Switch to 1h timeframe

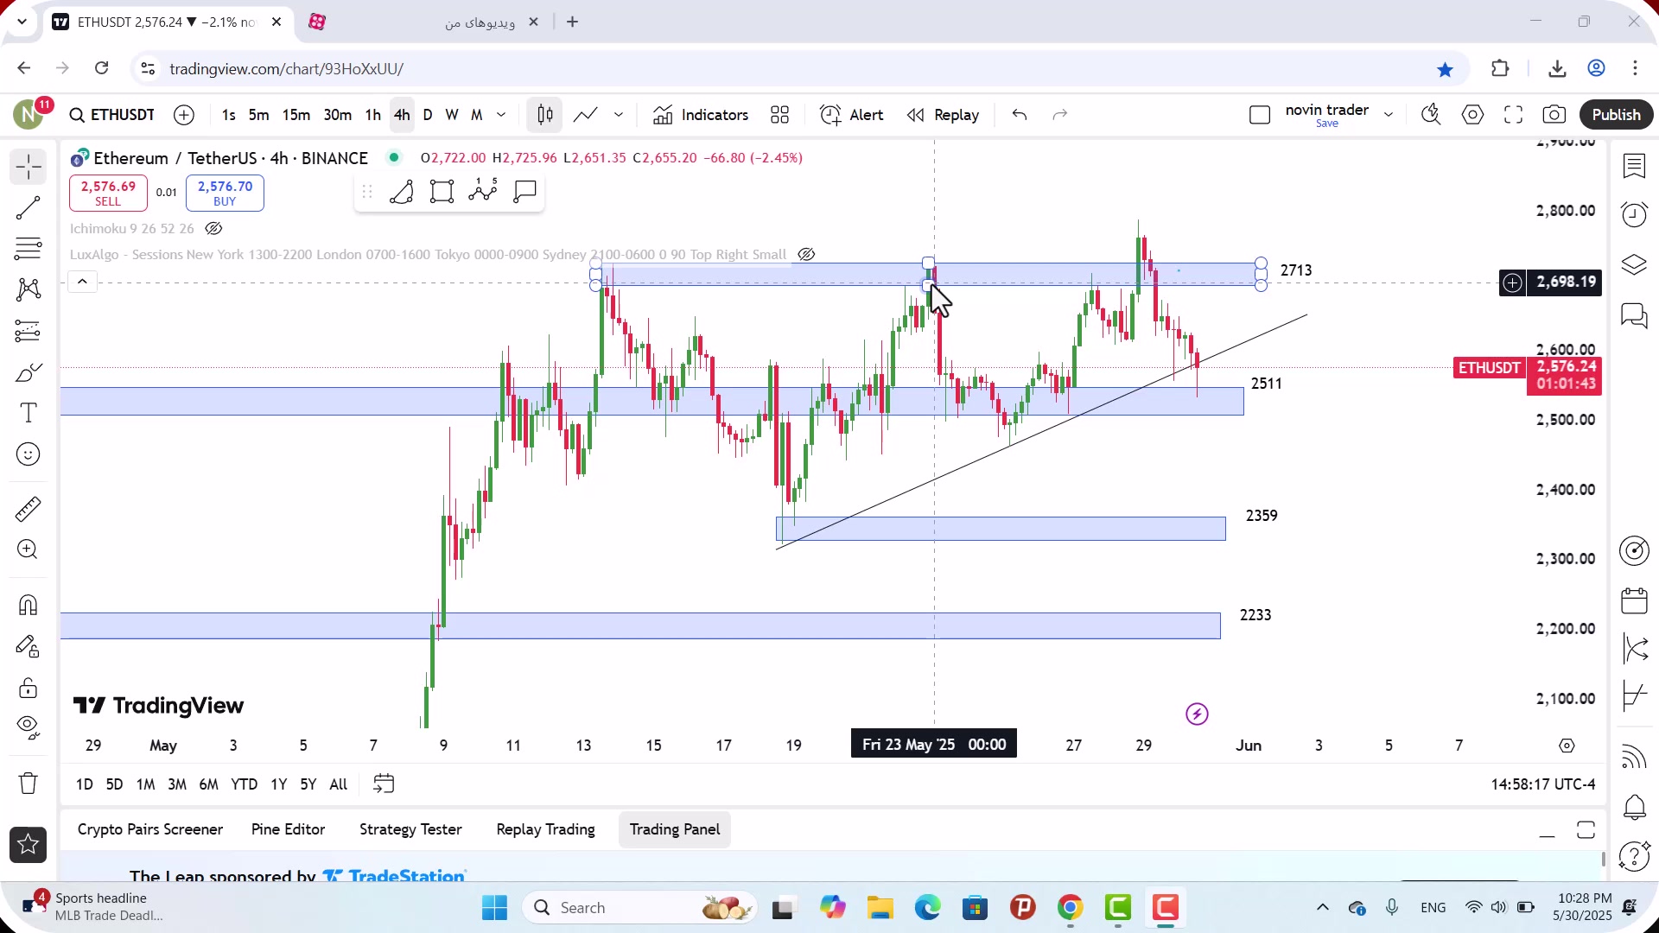coord(372,115)
